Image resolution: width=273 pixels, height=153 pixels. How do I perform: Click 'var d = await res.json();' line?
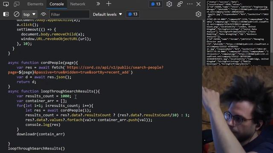point(44,77)
